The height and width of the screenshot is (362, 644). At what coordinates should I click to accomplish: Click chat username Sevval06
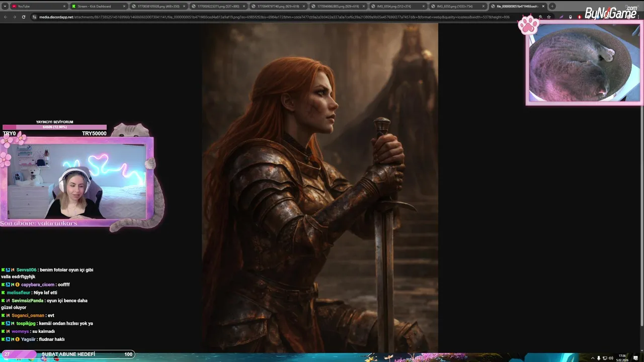point(26,270)
